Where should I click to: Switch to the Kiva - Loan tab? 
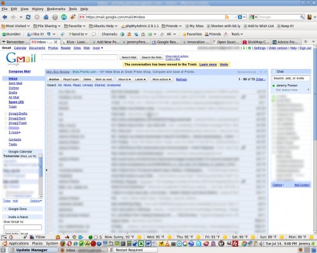click(x=76, y=42)
